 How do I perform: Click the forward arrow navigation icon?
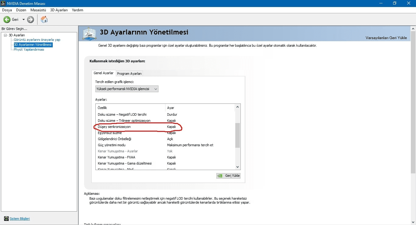[30, 20]
